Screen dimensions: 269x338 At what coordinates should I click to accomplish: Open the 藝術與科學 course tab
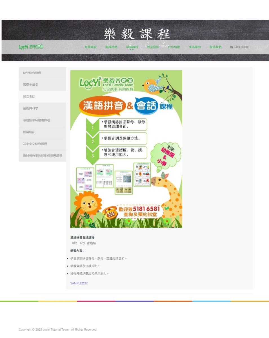click(42, 108)
